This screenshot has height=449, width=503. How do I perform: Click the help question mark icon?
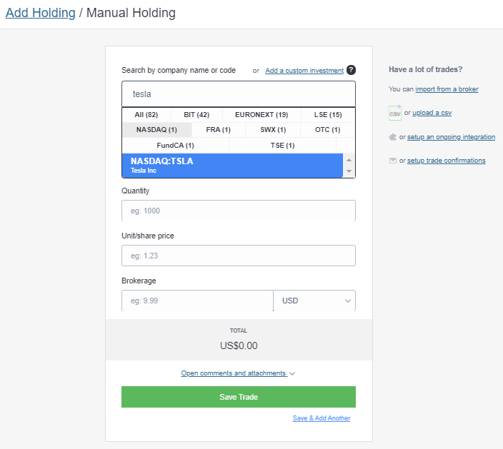click(x=351, y=70)
